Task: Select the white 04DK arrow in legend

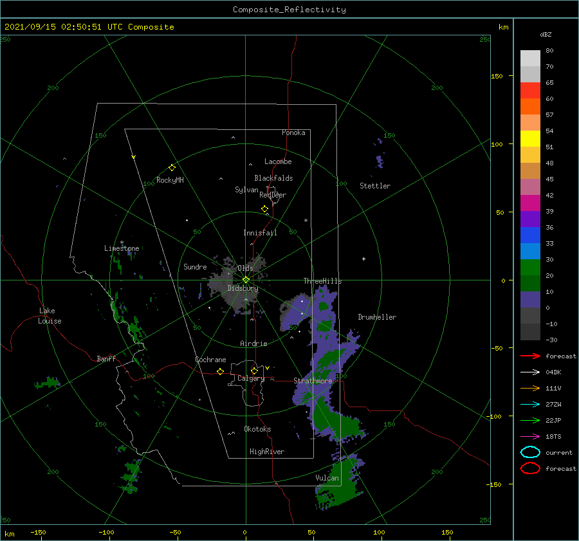Action: (x=530, y=372)
